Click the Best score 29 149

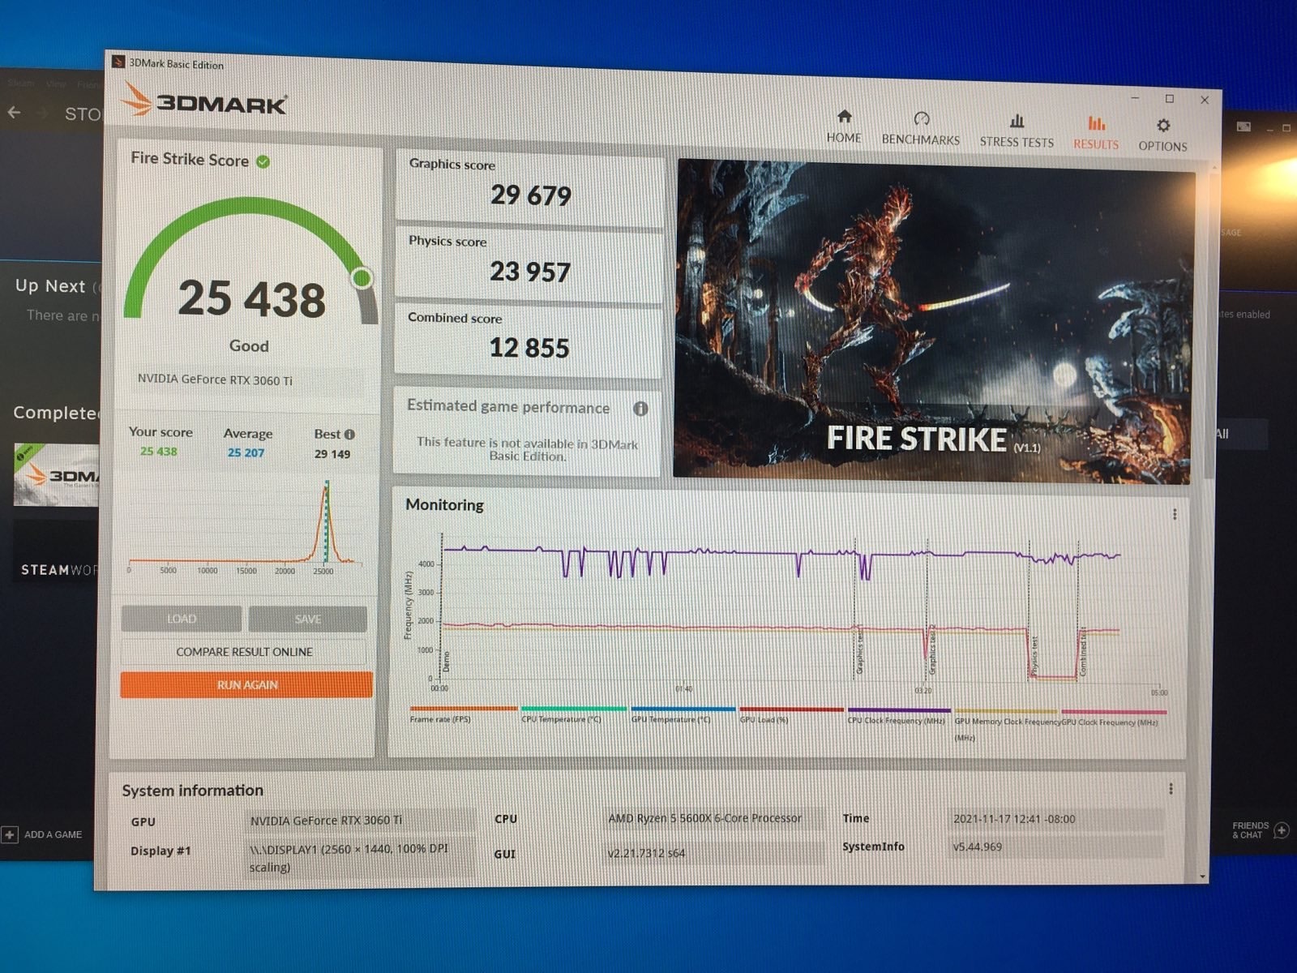click(332, 454)
